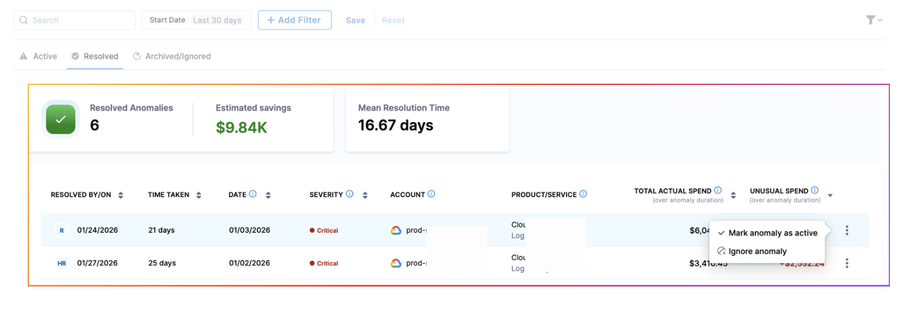Viewport: 917px width, 316px height.
Task: Click info icon next to DATE column
Action: coord(253,194)
